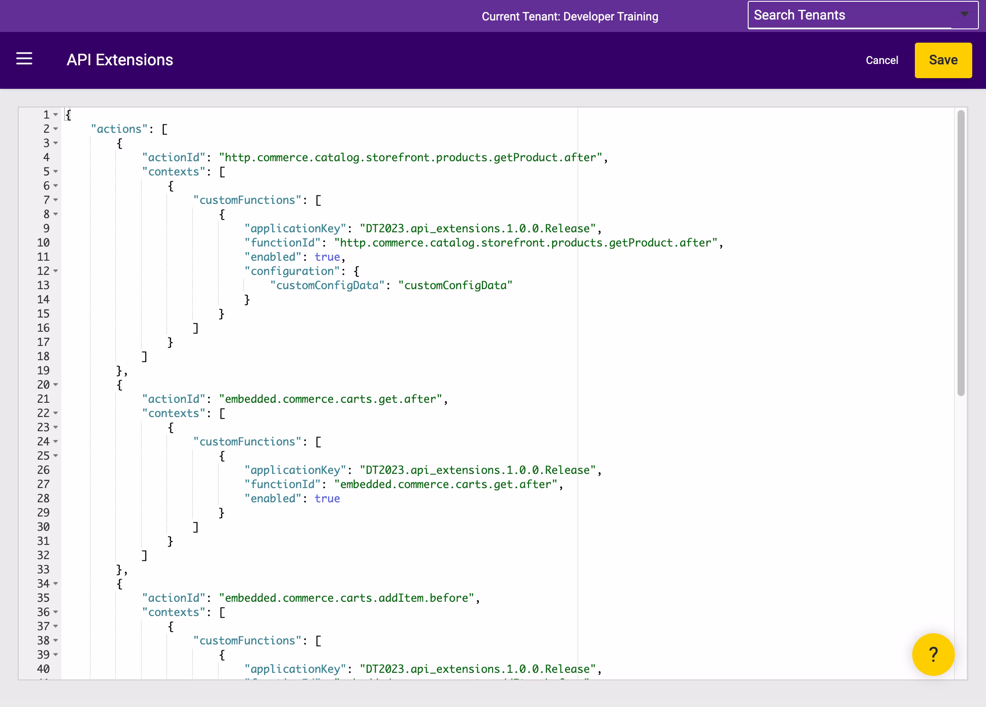Click Cancel to discard changes
The image size is (986, 707).
point(882,60)
